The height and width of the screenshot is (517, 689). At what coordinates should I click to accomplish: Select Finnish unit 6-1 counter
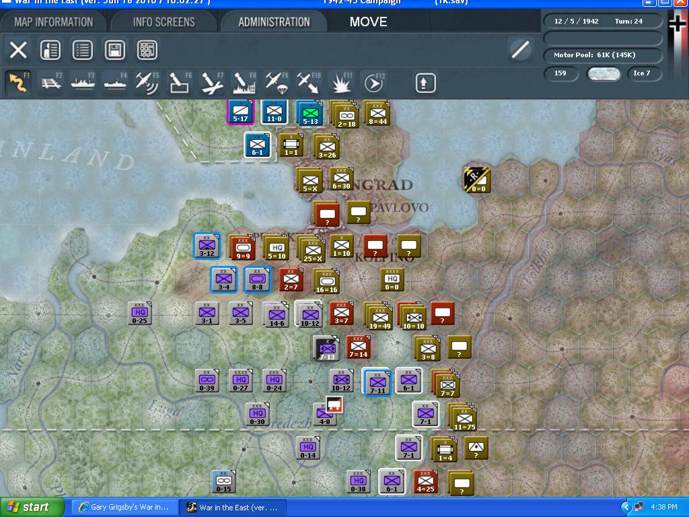click(x=258, y=145)
